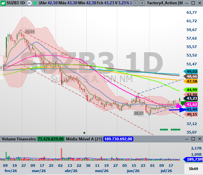Maximize the Volume Financeiro panel
This screenshot has height=175, width=203.
click(193, 139)
